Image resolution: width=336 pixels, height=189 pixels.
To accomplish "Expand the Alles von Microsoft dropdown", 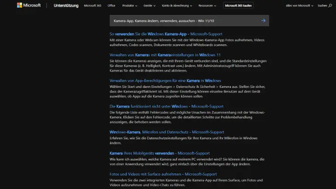I will pos(299,5).
